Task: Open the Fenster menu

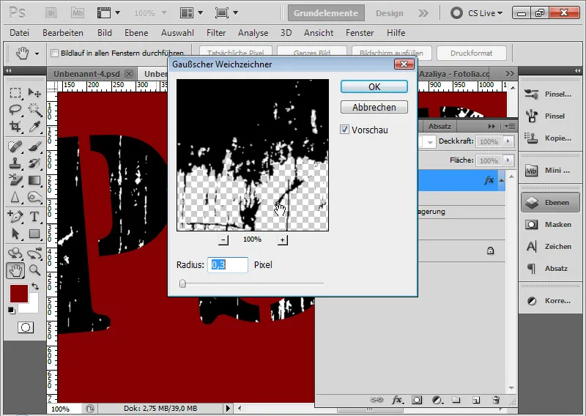Action: click(x=360, y=33)
